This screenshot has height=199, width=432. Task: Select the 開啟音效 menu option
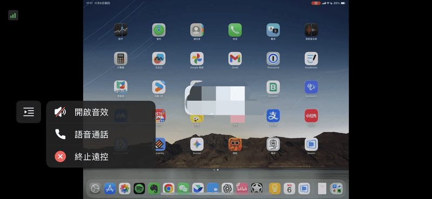click(x=101, y=112)
